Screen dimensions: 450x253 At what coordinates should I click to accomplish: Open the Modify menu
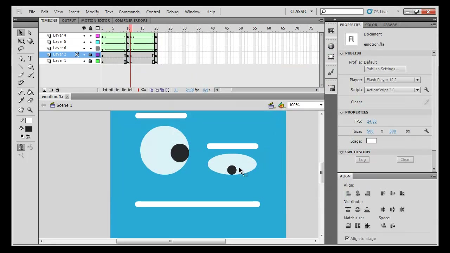[92, 12]
